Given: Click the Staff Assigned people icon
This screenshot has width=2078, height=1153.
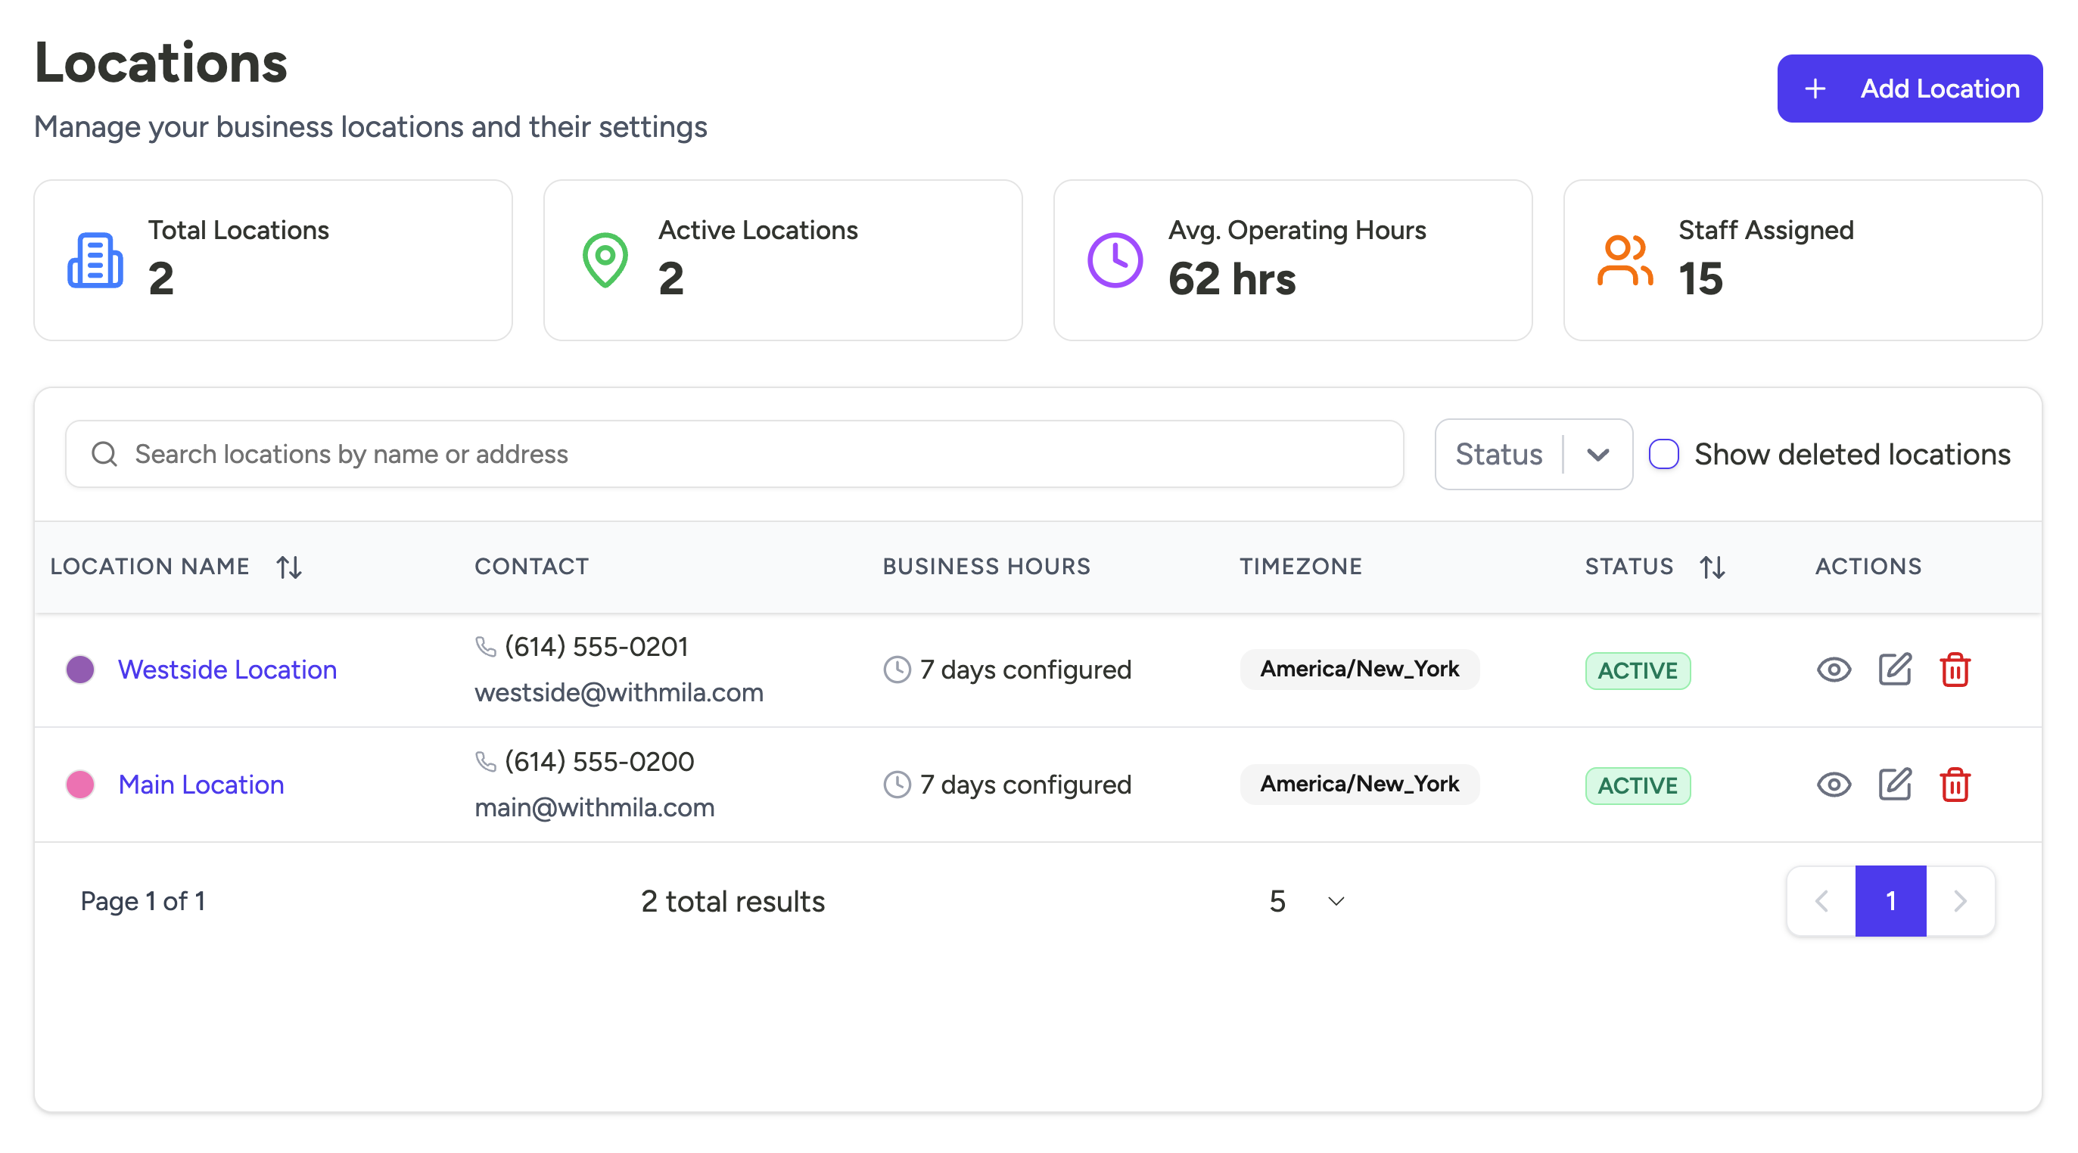Looking at the screenshot, I should click(1625, 260).
